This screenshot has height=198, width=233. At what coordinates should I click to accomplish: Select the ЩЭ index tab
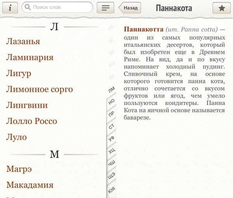[111, 176]
